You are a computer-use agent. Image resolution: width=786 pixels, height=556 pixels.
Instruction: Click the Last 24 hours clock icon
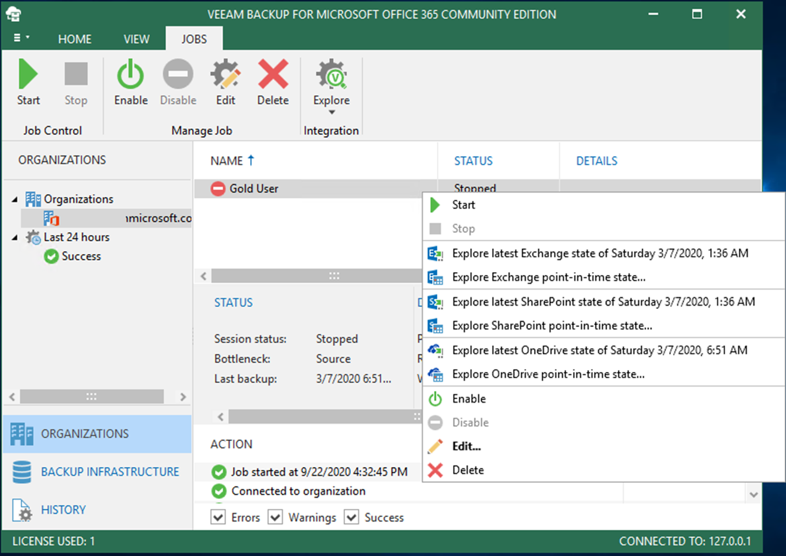click(33, 237)
